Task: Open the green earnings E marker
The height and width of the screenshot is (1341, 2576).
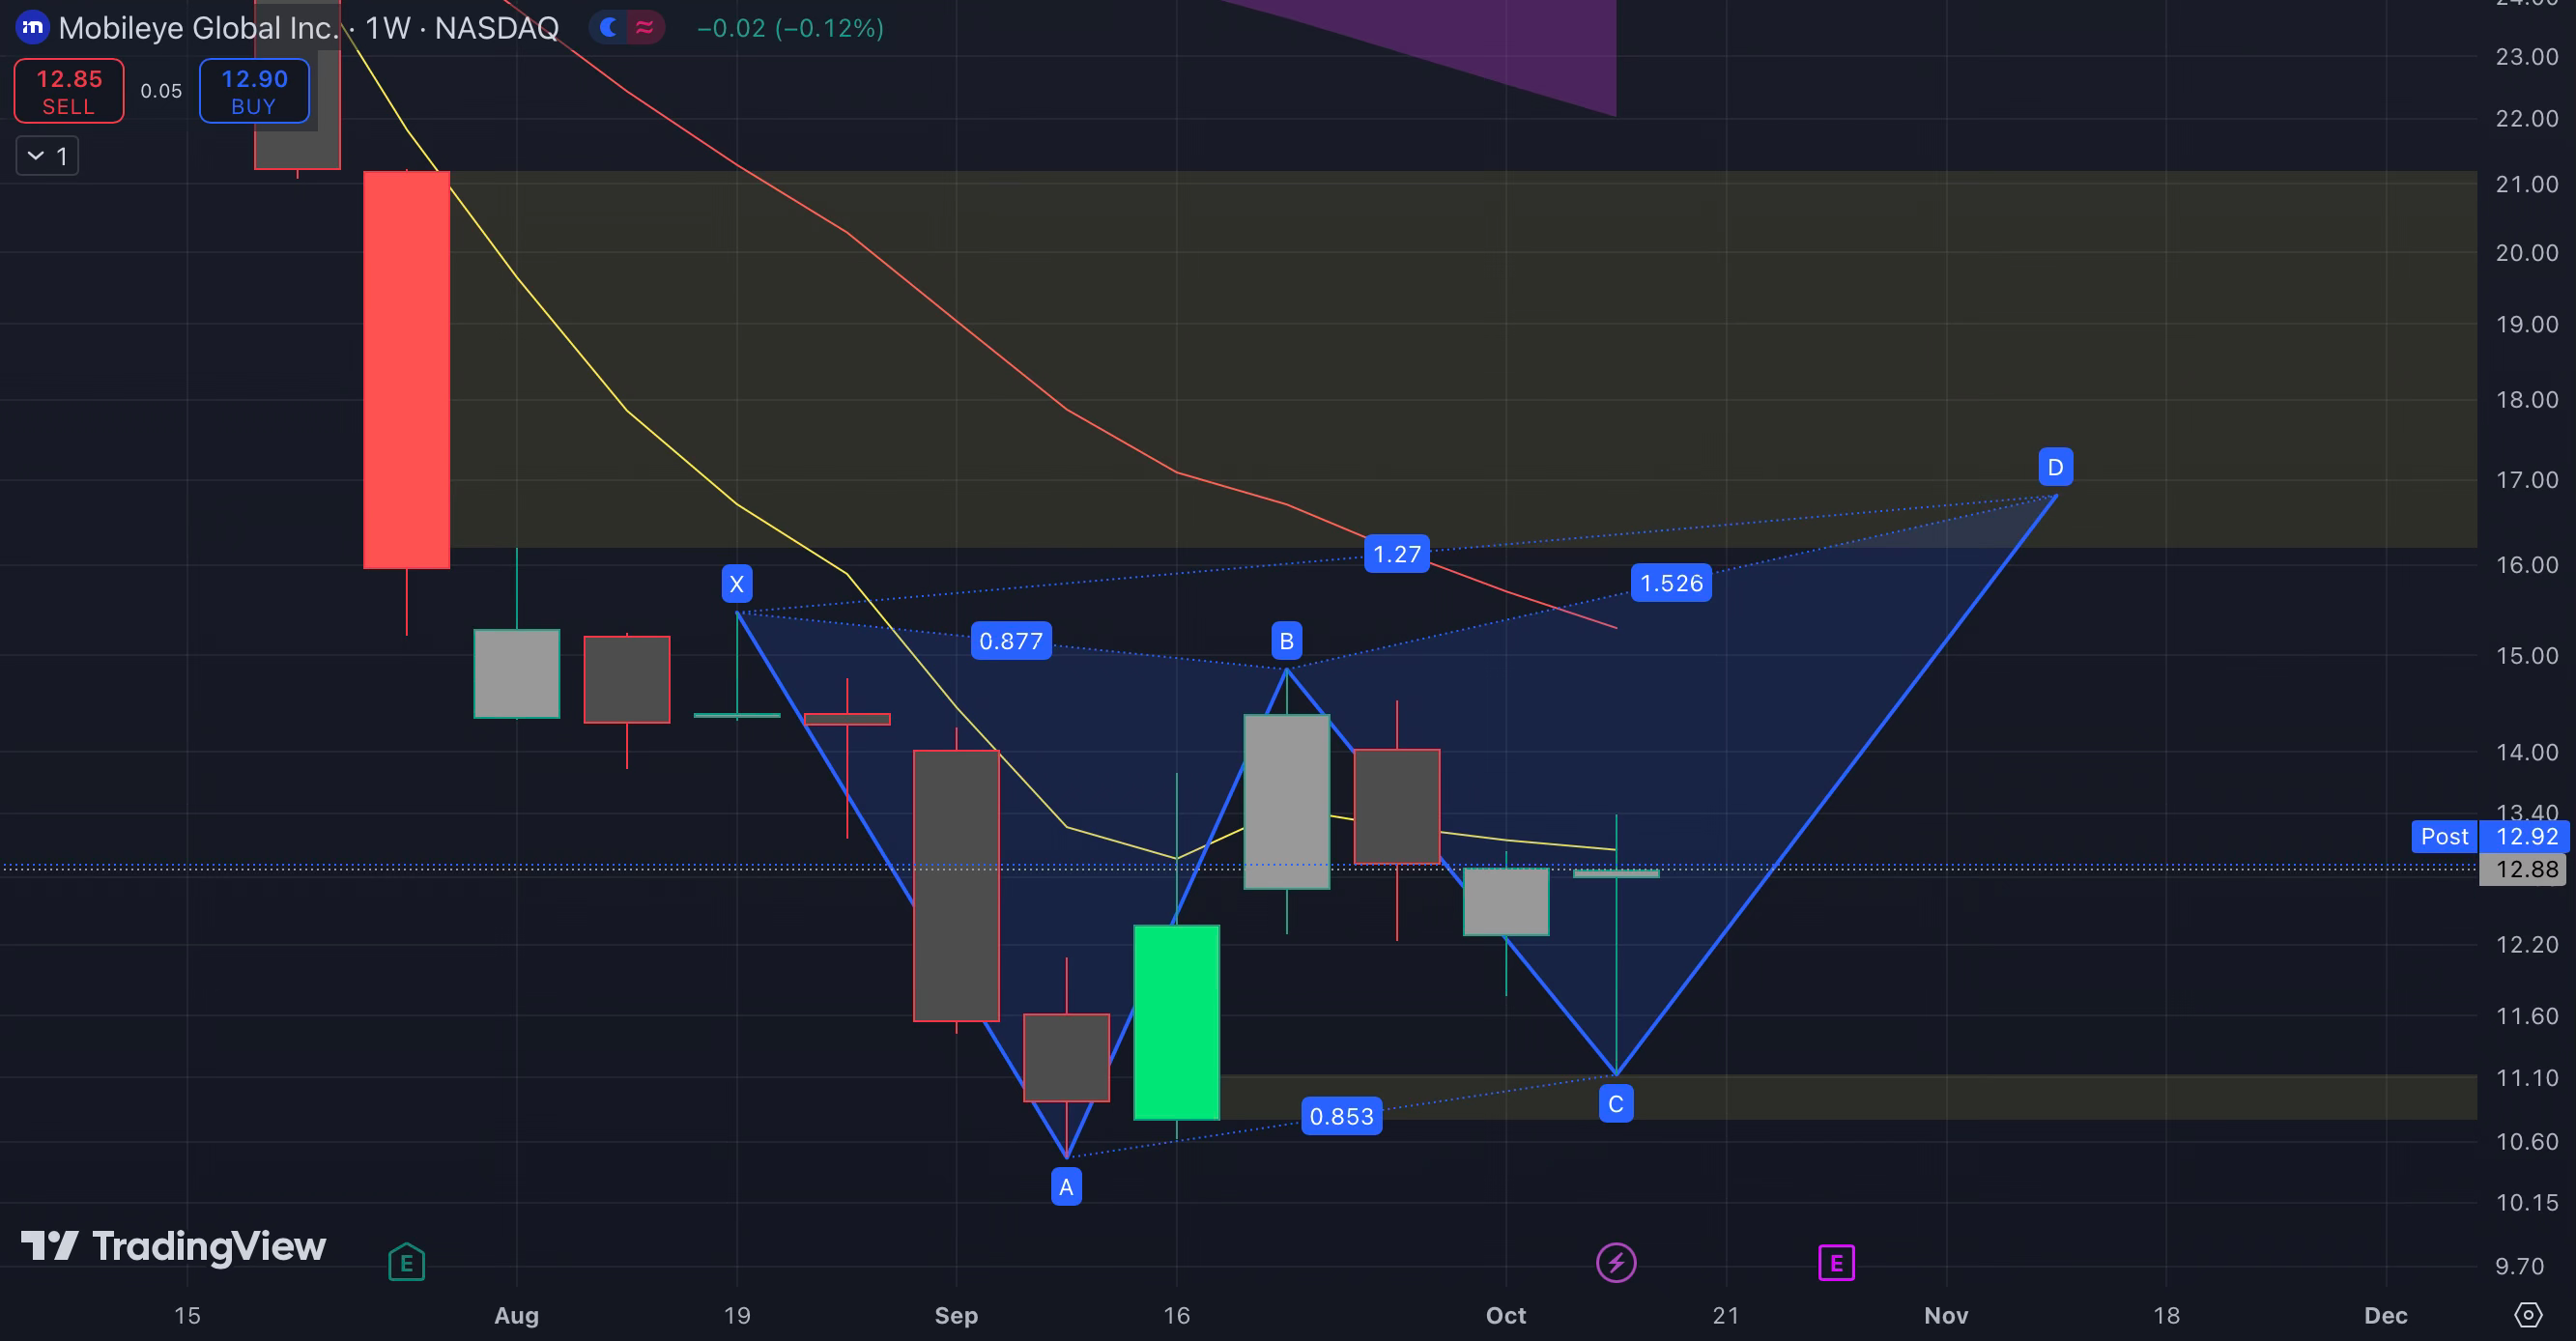Action: pyautogui.click(x=406, y=1263)
